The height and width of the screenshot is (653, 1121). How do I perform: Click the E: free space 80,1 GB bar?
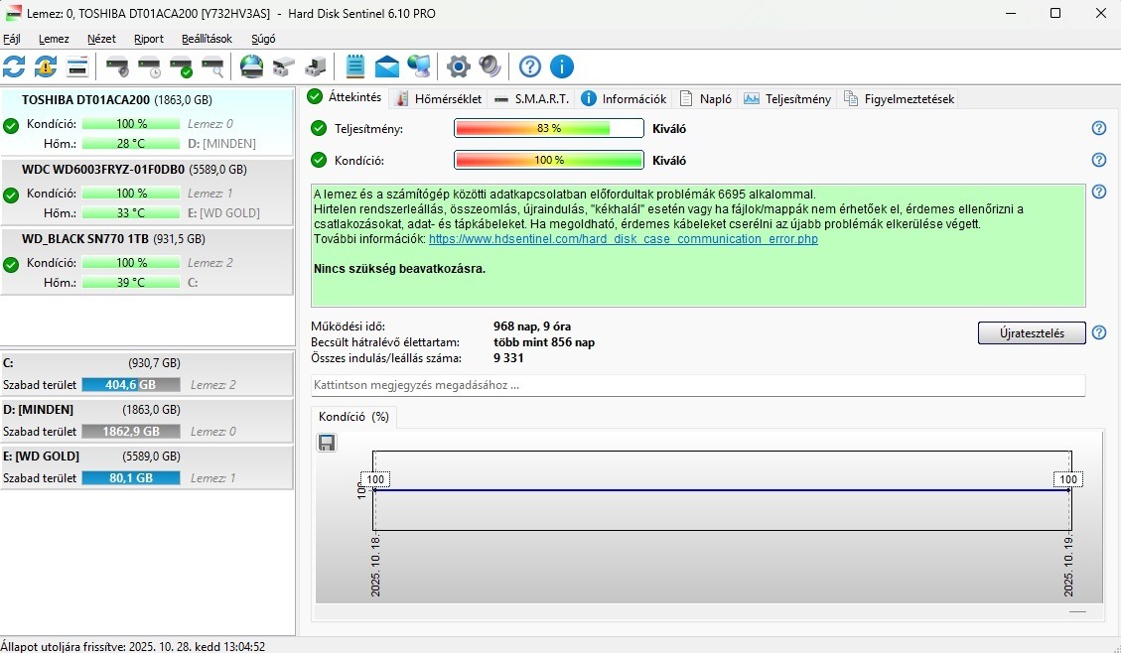(131, 478)
